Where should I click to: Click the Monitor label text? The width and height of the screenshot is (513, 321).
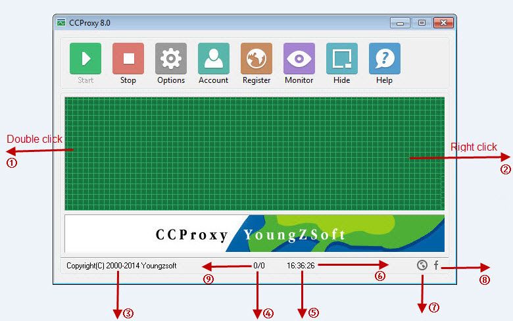pyautogui.click(x=299, y=80)
